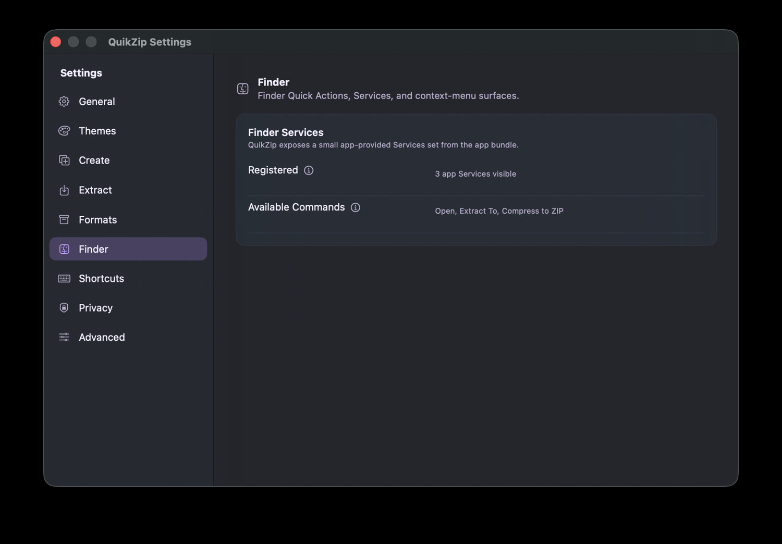782x544 pixels.
Task: Click the info icon next to Registered
Action: click(309, 170)
